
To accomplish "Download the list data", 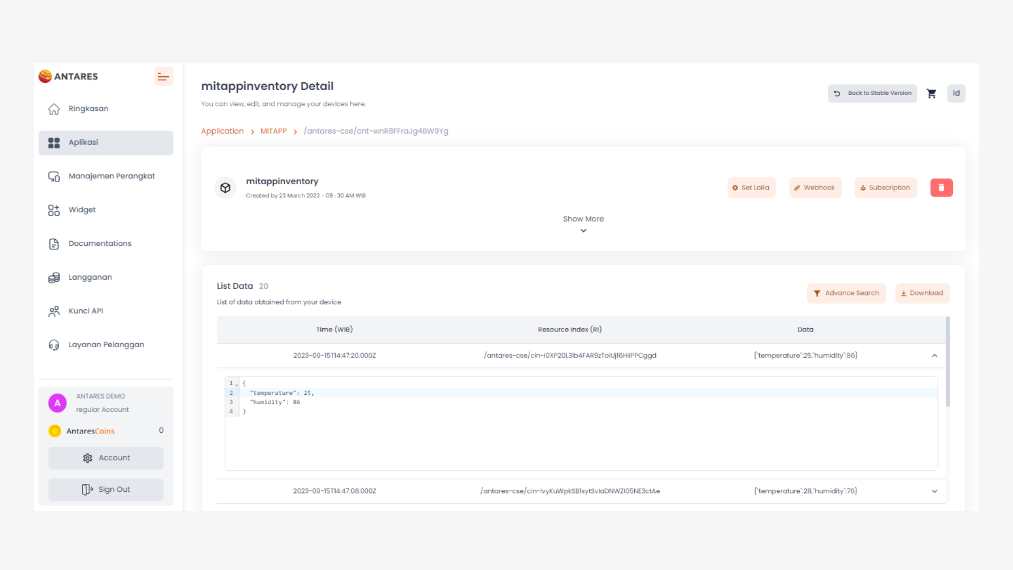I will tap(922, 293).
